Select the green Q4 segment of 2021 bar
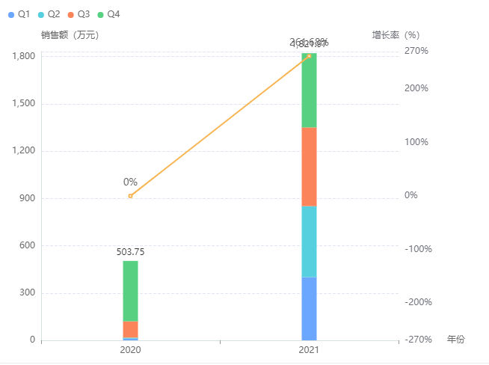Viewport: 489px width, 365px height. point(309,90)
